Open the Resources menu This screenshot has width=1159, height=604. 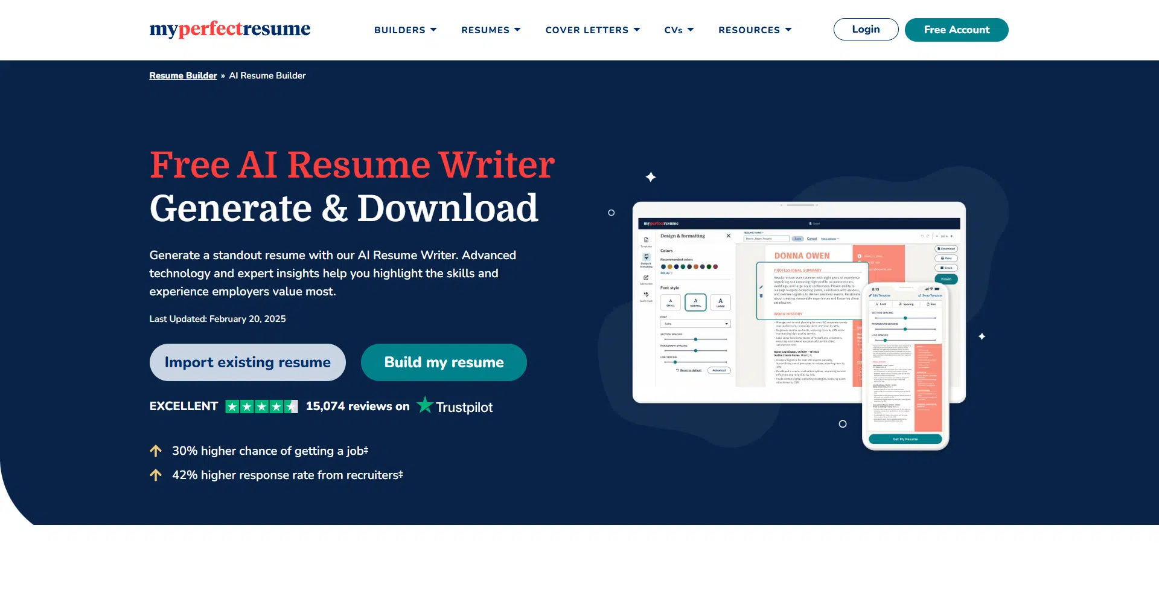[755, 30]
